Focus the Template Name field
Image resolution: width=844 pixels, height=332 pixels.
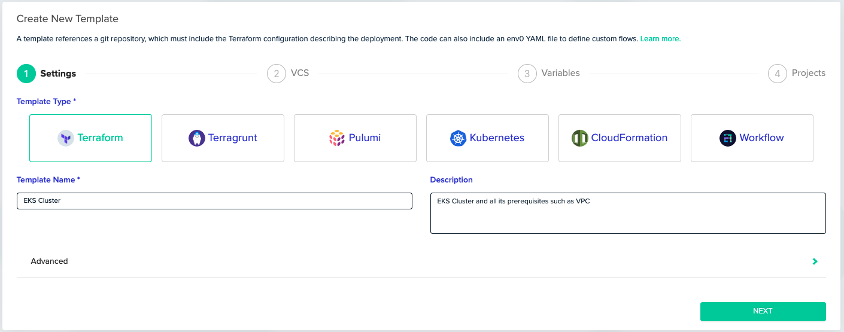coord(214,201)
